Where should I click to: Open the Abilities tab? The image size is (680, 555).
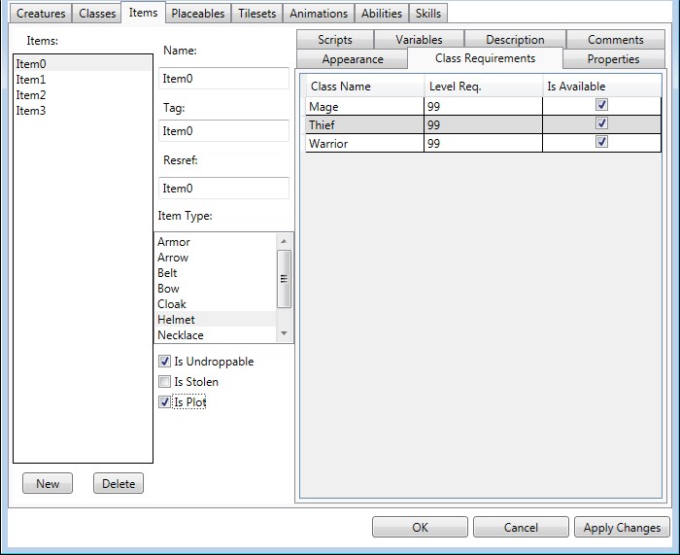381,14
